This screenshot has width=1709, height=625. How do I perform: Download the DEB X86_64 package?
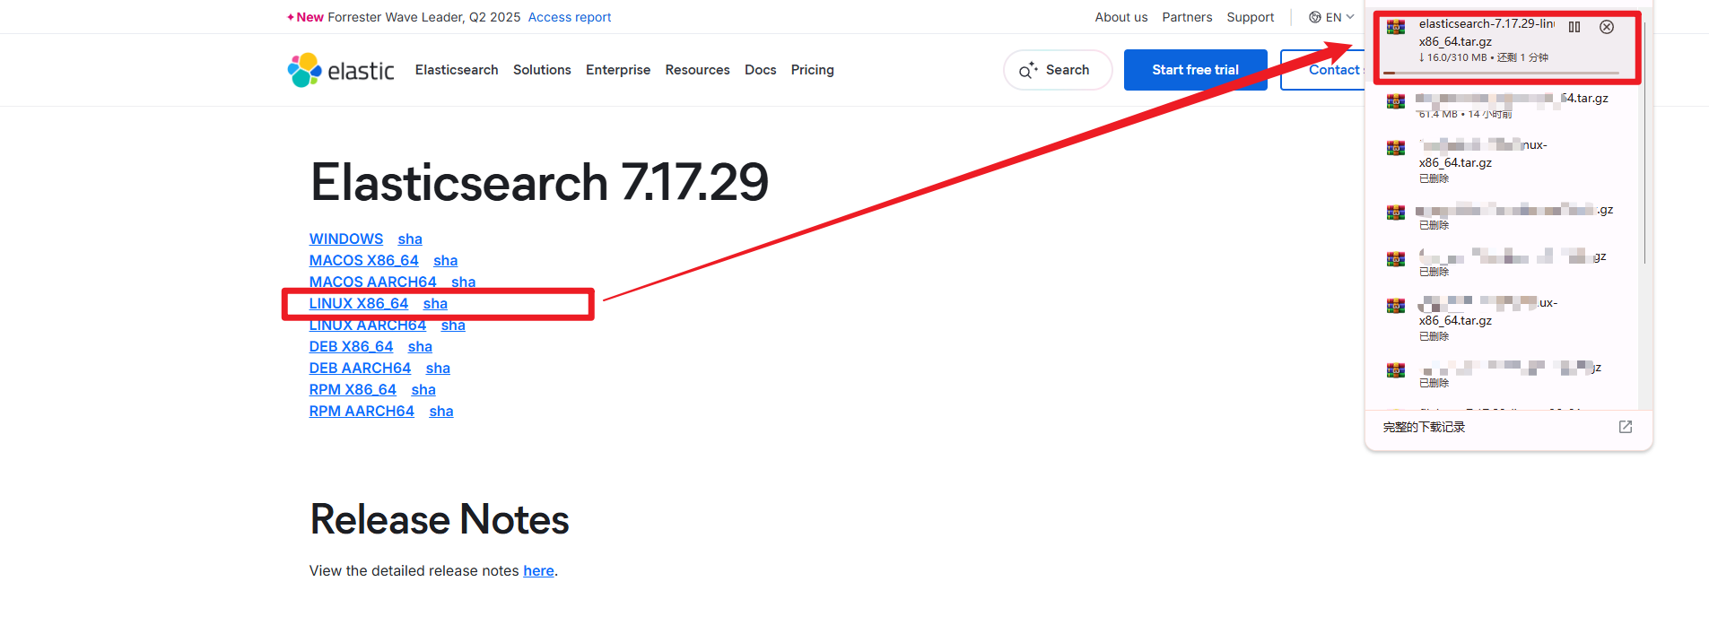[x=351, y=346]
